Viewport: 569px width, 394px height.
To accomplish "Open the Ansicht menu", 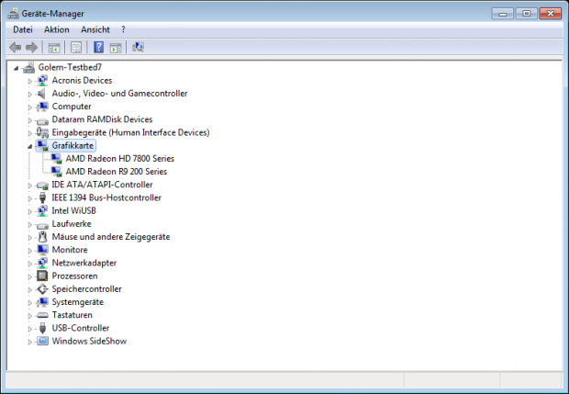I will click(95, 29).
